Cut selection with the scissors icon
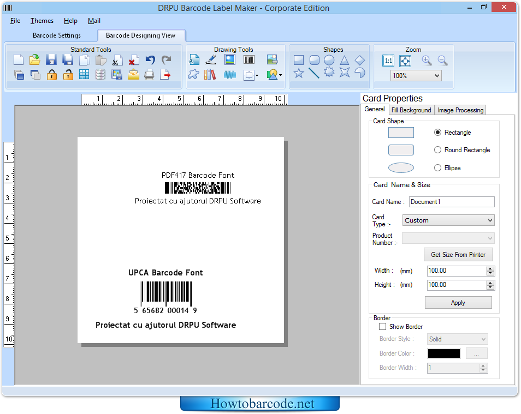The width and height of the screenshot is (521, 414). point(117,60)
